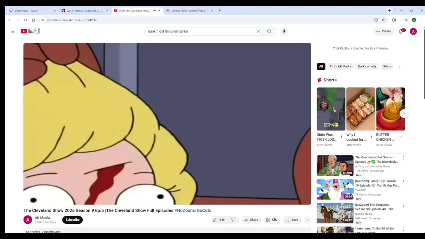Select the All filter chip

pos(321,66)
